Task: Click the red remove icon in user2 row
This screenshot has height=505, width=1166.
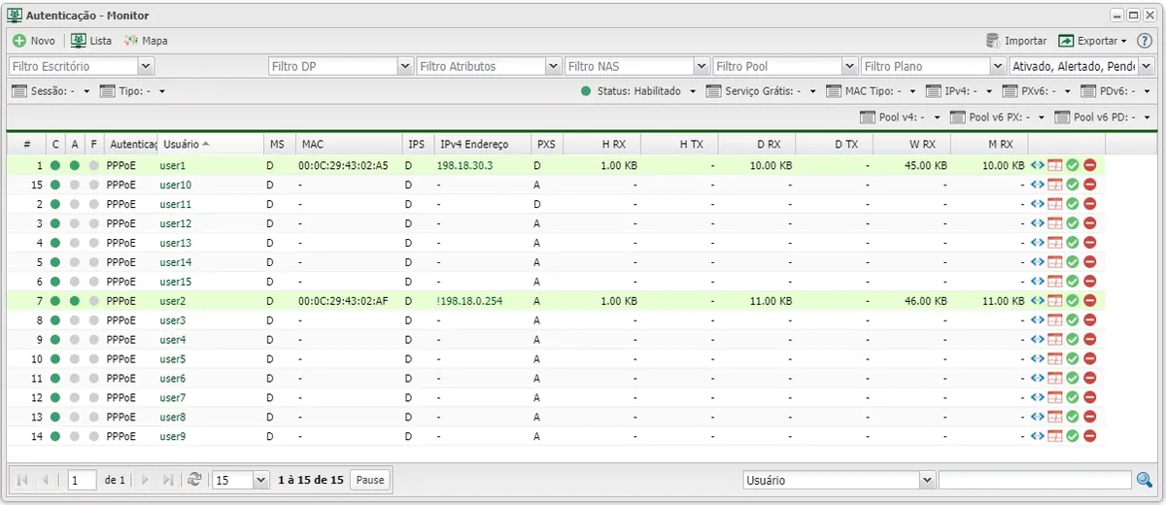Action: 1090,301
